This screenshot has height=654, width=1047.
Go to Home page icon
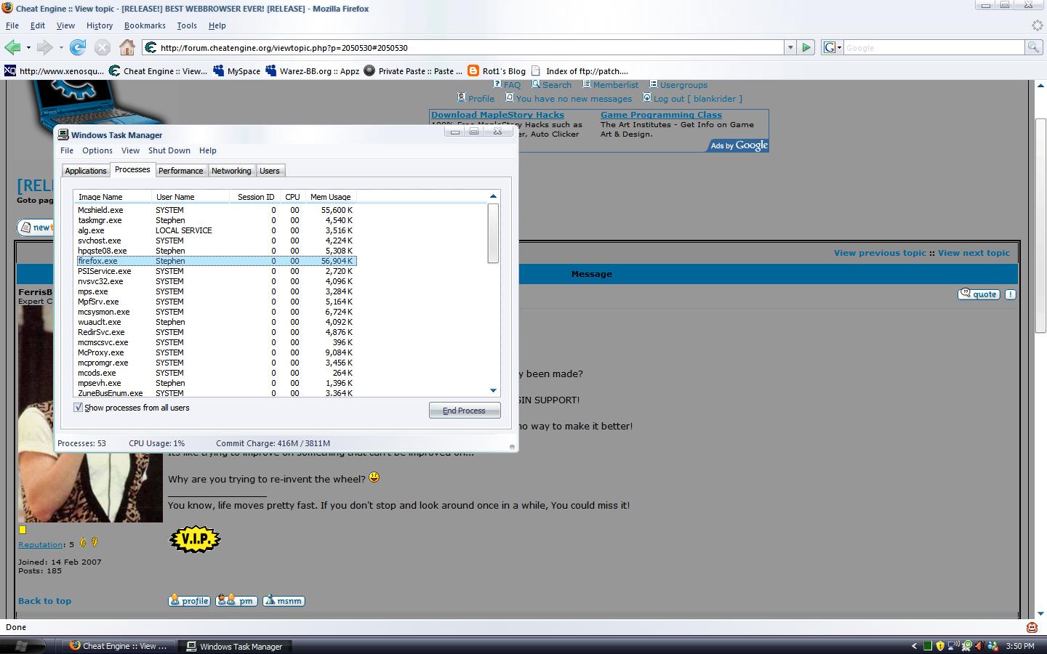(127, 47)
